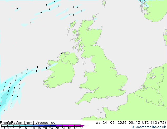Click the Isle of Man outline on the map

(85, 63)
